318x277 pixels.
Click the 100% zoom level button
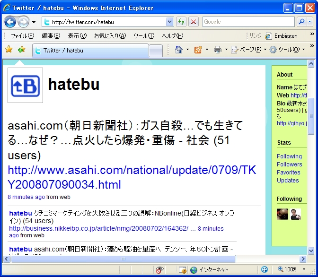coord(287,269)
